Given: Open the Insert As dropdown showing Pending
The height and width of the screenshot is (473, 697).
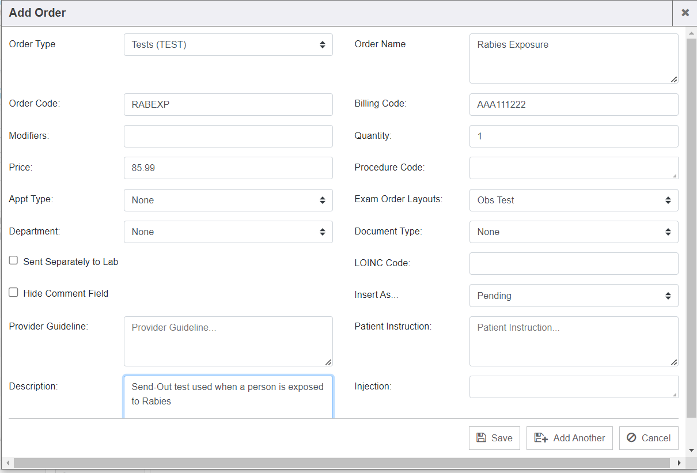Looking at the screenshot, I should (x=573, y=296).
